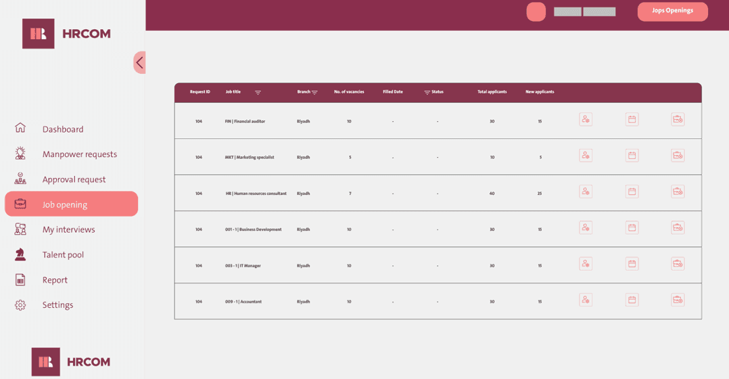Select Talent pool in the sidebar
The image size is (729, 379).
[x=63, y=255]
